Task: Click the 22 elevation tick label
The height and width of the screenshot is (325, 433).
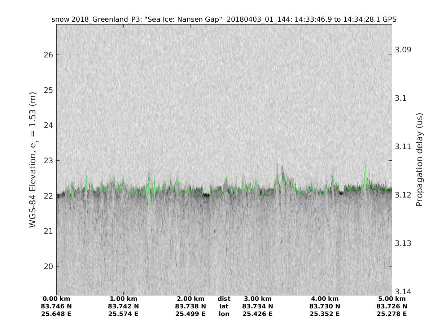Action: coord(49,196)
